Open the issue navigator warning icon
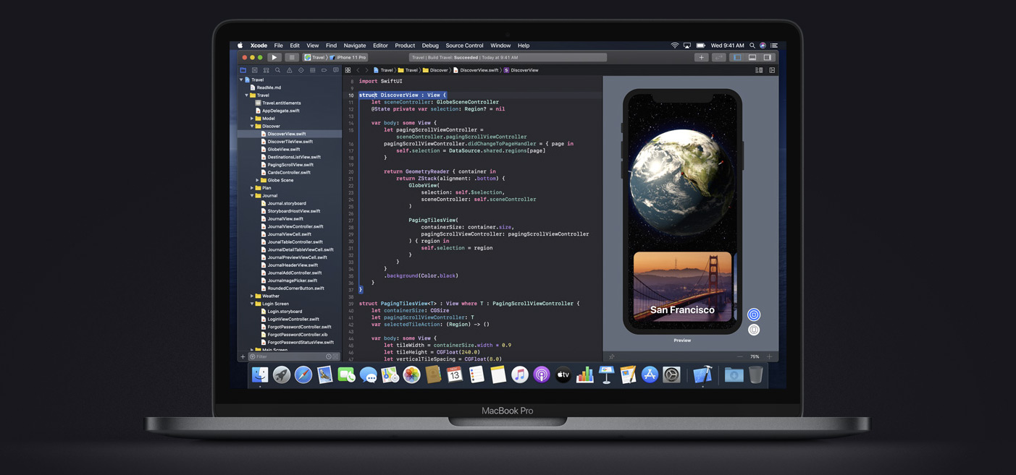 click(289, 70)
